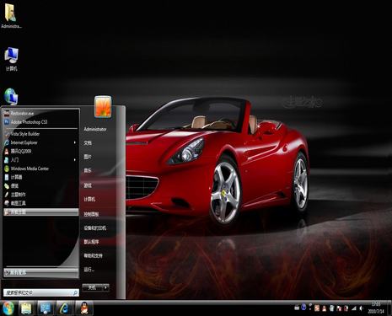
Task: Click the blue round icon in system tray
Action: tap(303, 308)
